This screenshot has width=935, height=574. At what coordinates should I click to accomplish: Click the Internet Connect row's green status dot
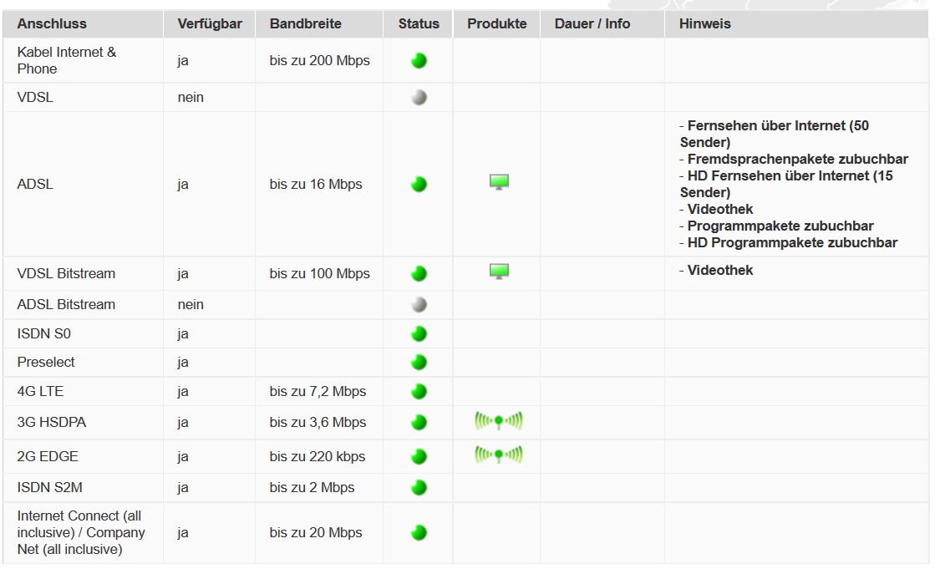[419, 532]
